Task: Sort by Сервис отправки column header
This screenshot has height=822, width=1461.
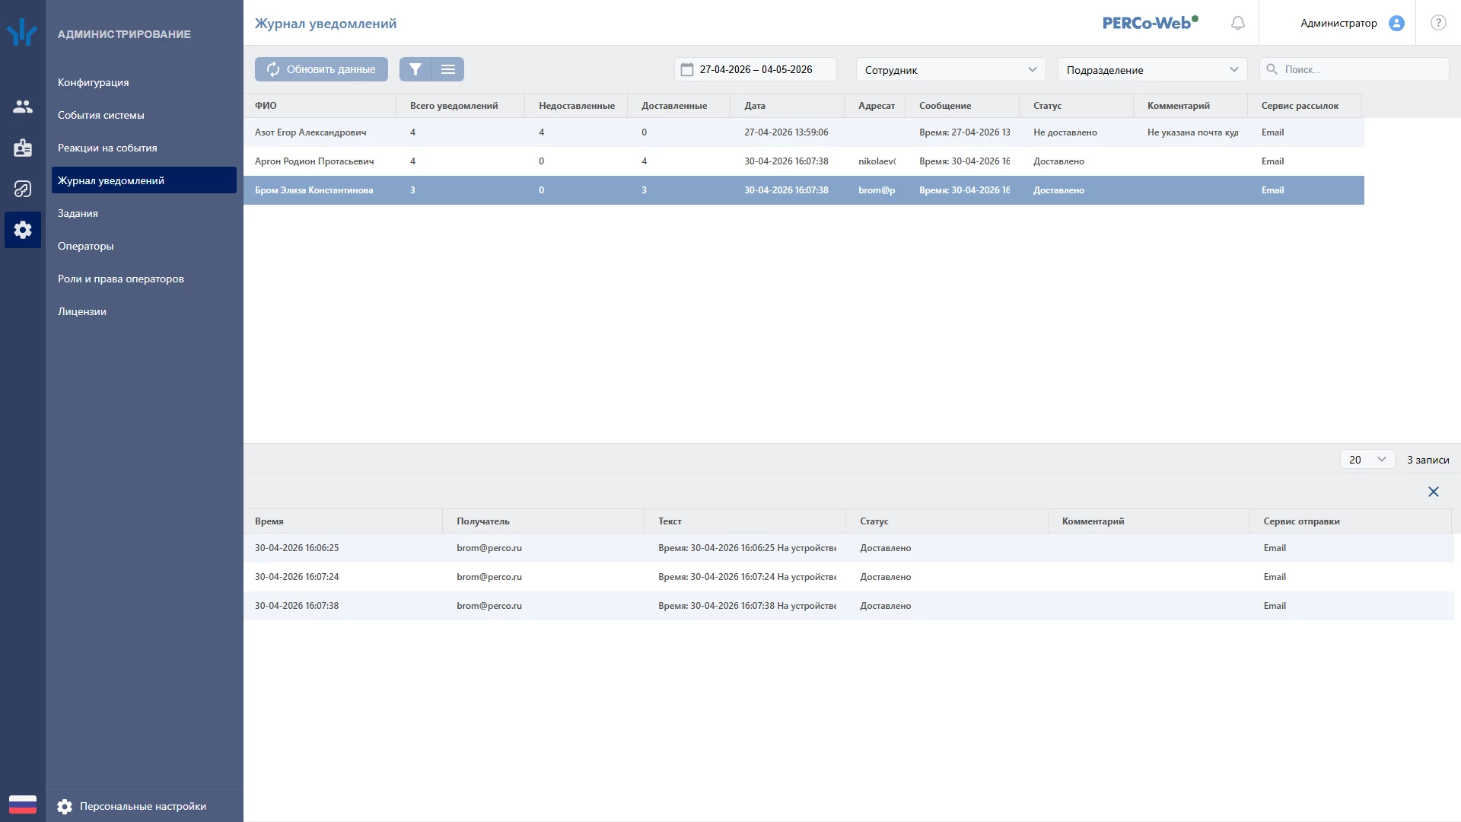Action: (1351, 521)
